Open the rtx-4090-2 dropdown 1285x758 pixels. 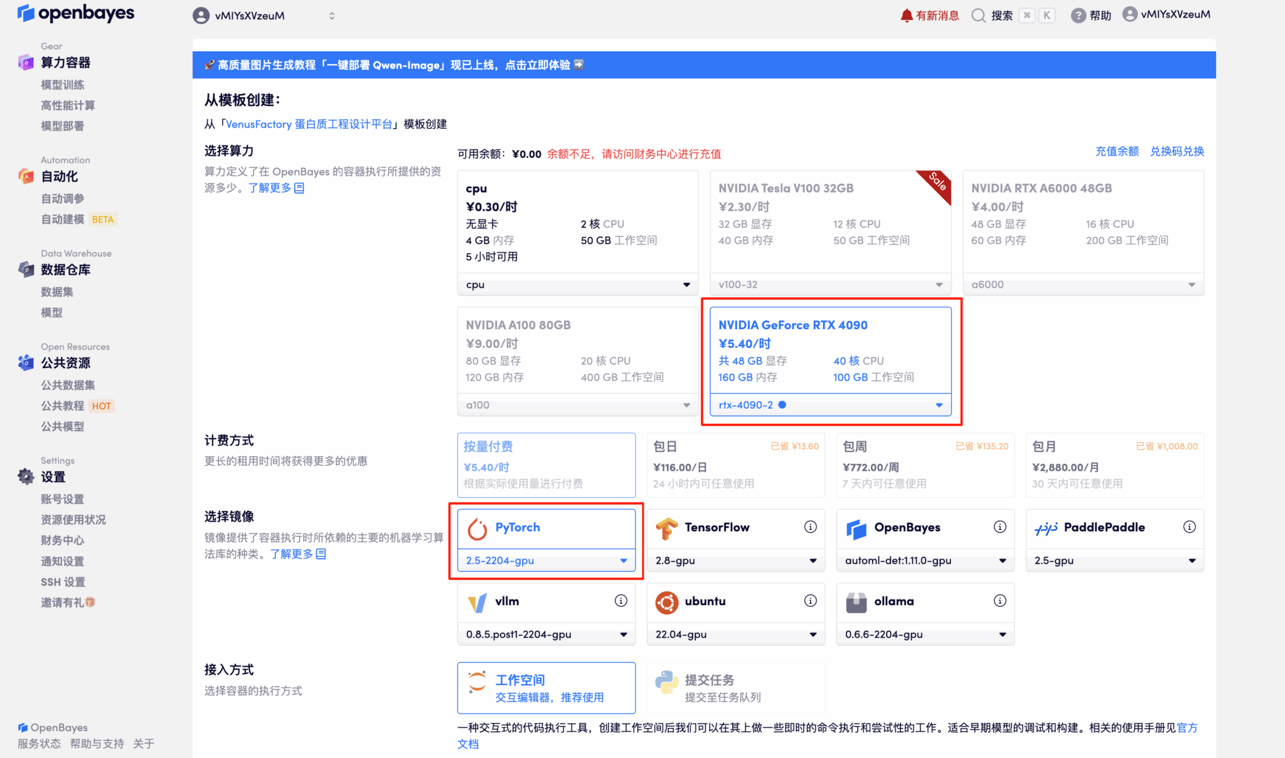click(x=829, y=405)
